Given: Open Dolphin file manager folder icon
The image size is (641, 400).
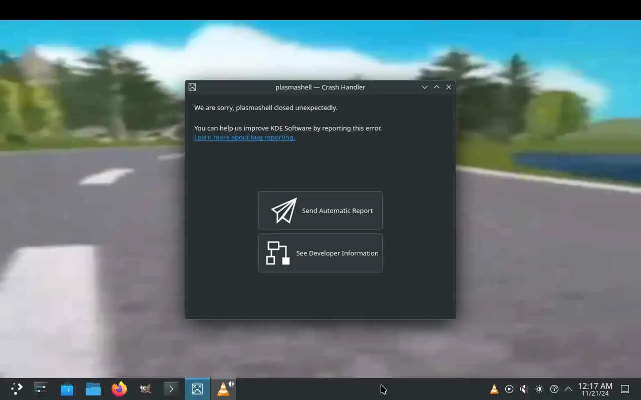Looking at the screenshot, I should point(93,389).
